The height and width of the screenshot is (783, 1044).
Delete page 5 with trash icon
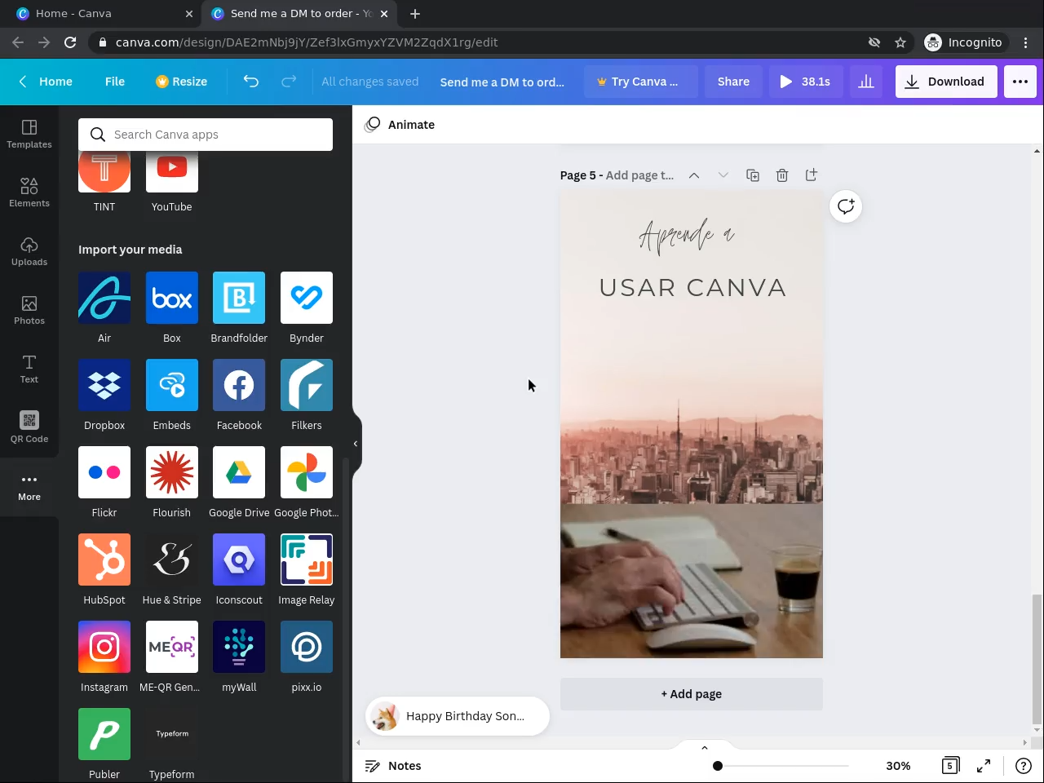coord(782,175)
